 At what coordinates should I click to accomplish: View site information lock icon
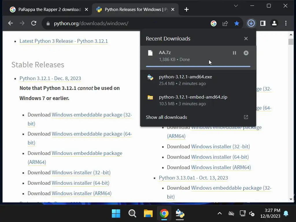(48, 23)
